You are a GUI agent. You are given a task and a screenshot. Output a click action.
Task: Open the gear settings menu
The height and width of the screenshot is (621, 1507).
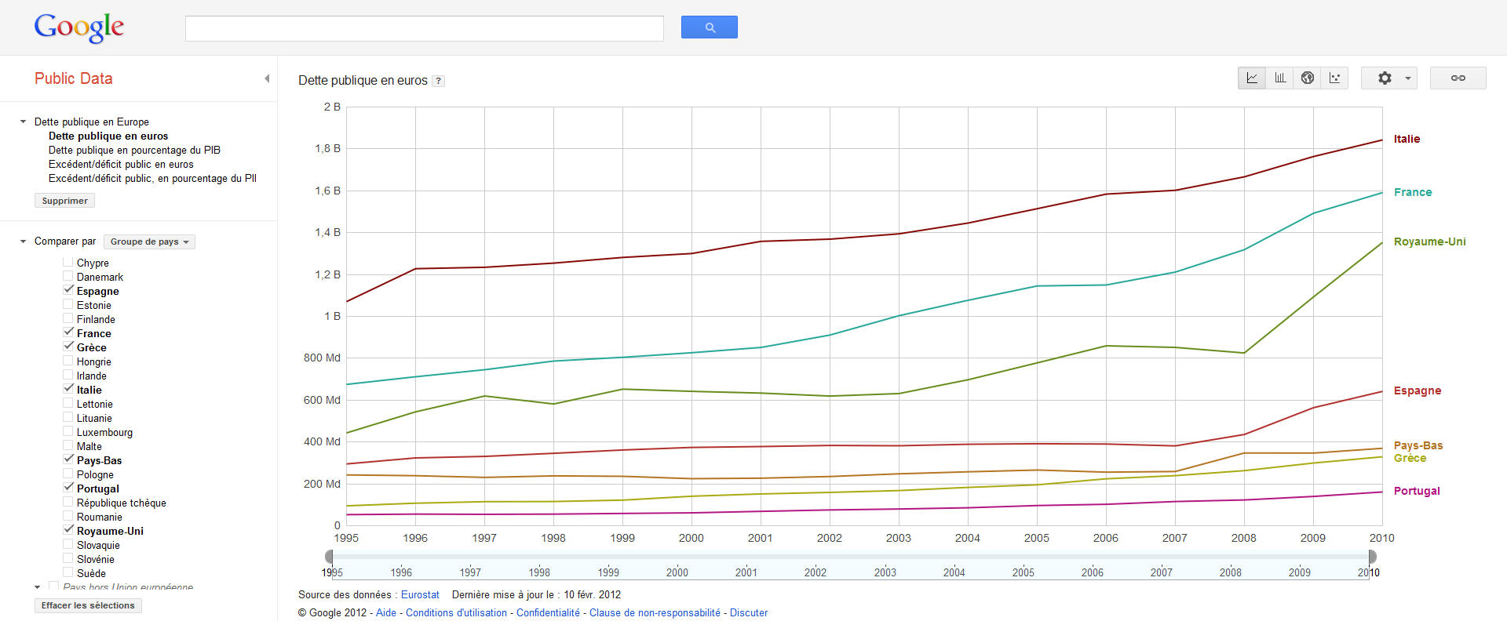click(x=1388, y=78)
